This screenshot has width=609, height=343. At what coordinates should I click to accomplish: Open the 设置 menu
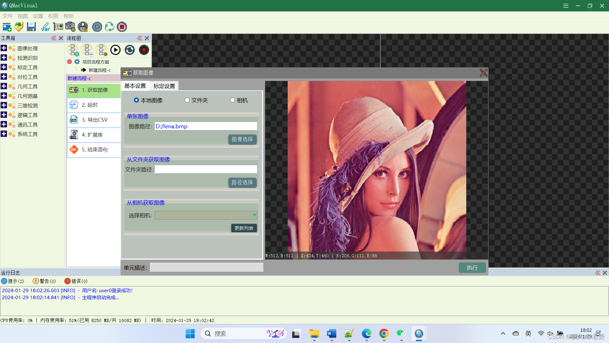pos(38,16)
